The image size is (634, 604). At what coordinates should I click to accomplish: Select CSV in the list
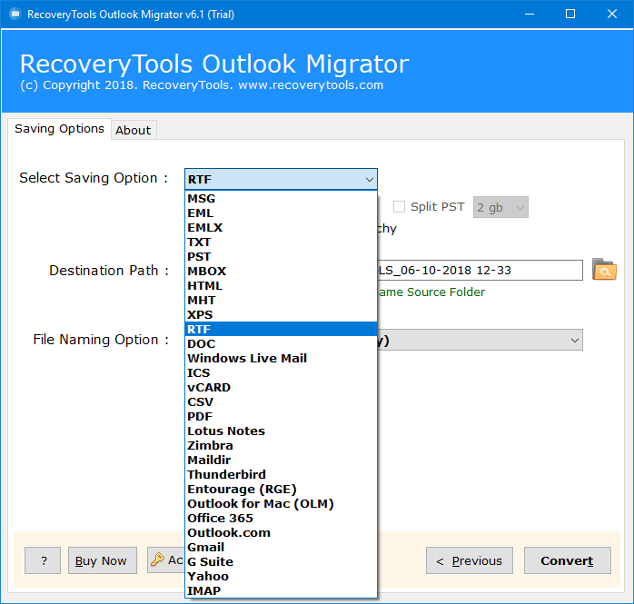pos(281,401)
